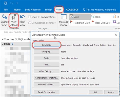This screenshot has width=120, height=97.
Task: Arrange by Flag: Start Date
Action: coord(80,23)
